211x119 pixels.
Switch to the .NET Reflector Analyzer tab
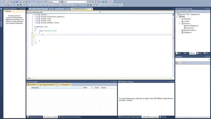(x=150, y=117)
